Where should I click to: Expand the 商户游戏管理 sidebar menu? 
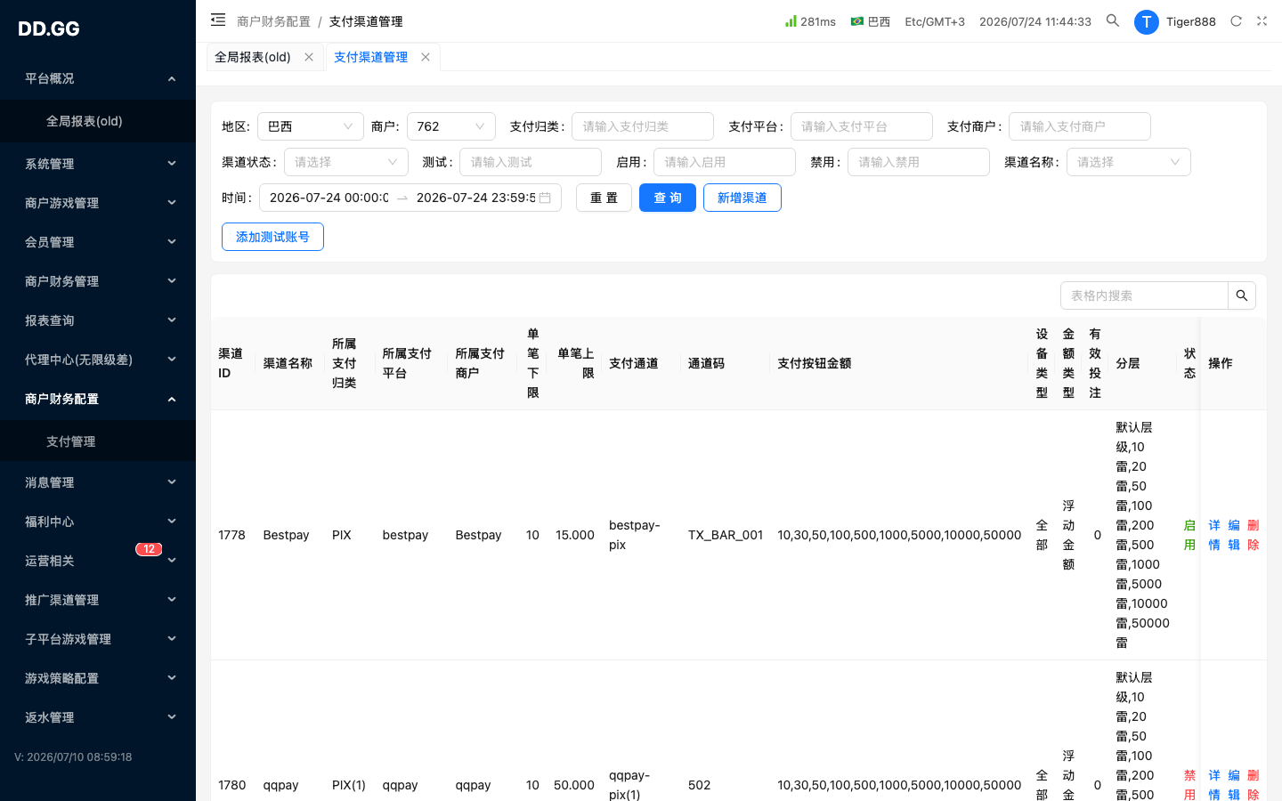(98, 203)
